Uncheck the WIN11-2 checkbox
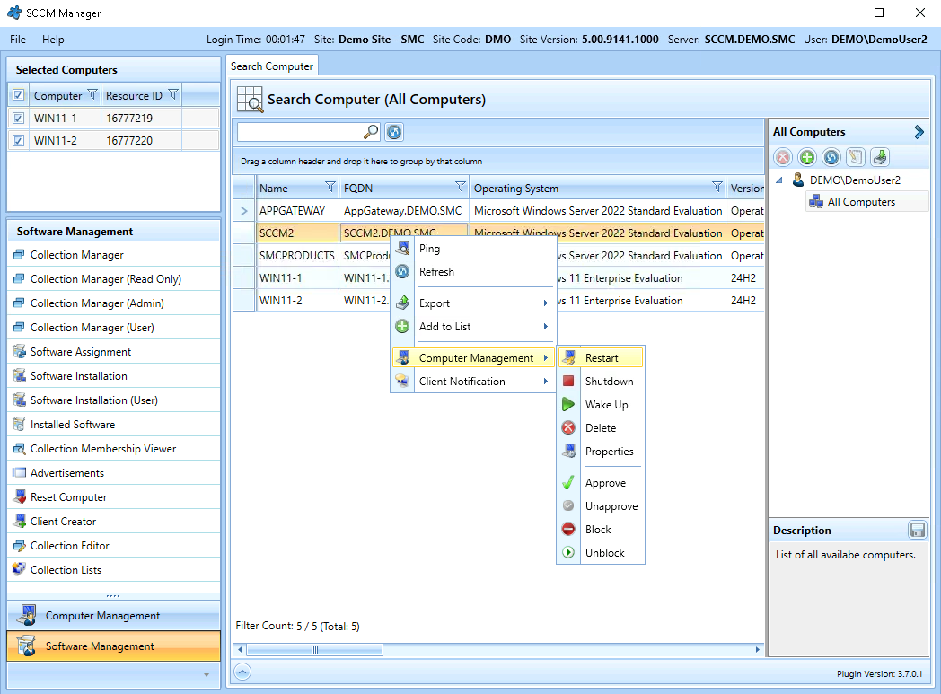The height and width of the screenshot is (694, 941). (x=19, y=140)
